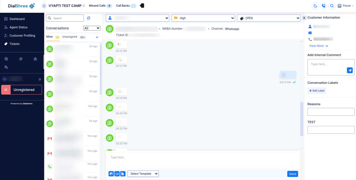356x180 pixels.
Task: Click the outgoing message sent at 04:13 PM
Action: pyautogui.click(x=288, y=75)
